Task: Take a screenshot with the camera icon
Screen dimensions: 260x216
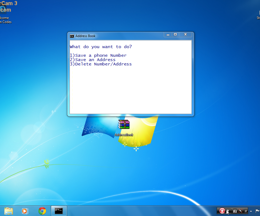Action: [x=235, y=211]
